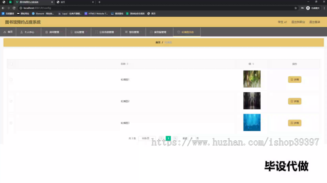Sort table by the 值 column carets

click(253, 64)
